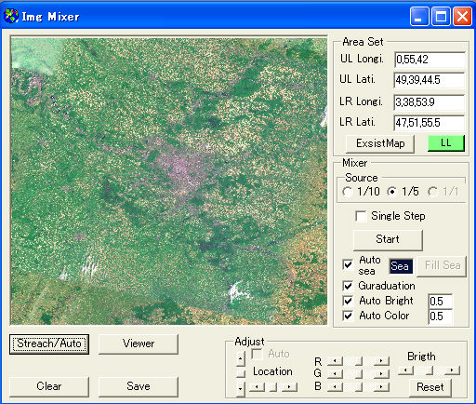Open the ExsistMap button
The image size is (476, 404).
380,143
